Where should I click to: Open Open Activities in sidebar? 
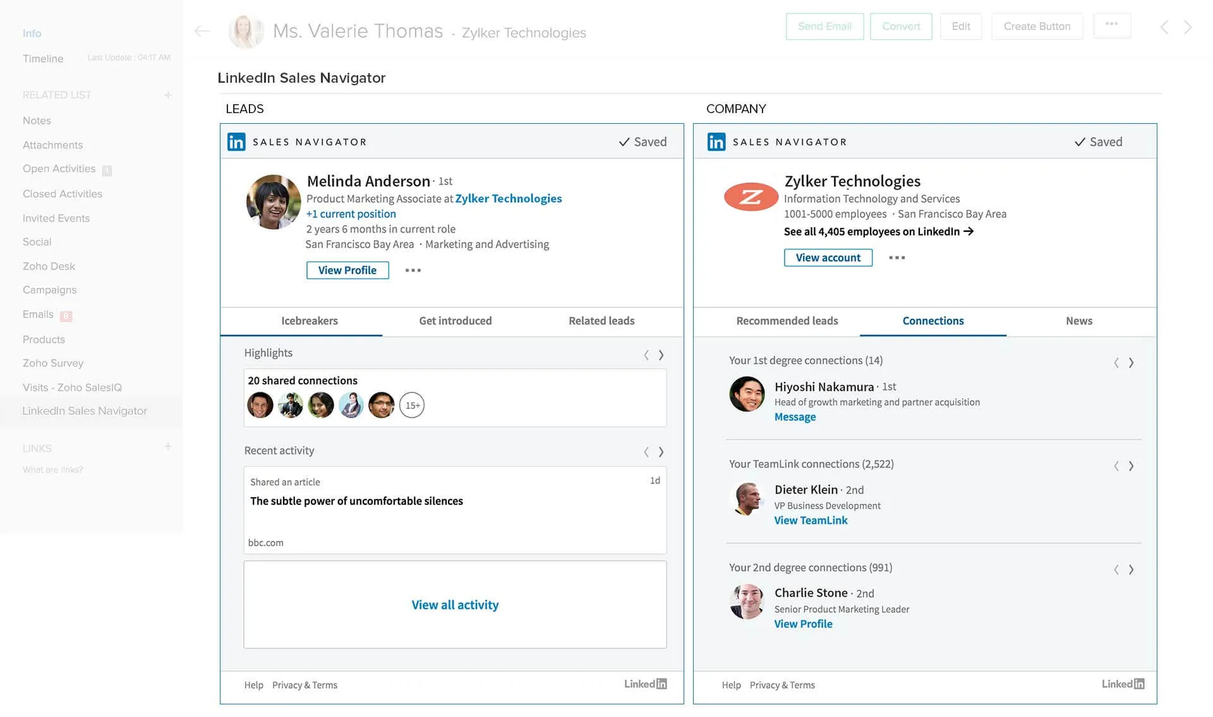pyautogui.click(x=59, y=169)
